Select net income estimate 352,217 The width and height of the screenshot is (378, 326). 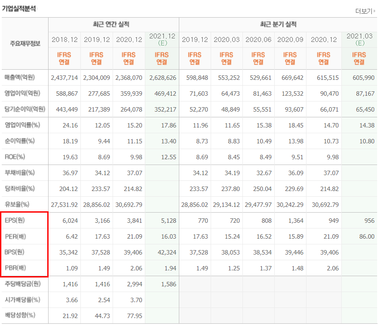tap(165, 109)
